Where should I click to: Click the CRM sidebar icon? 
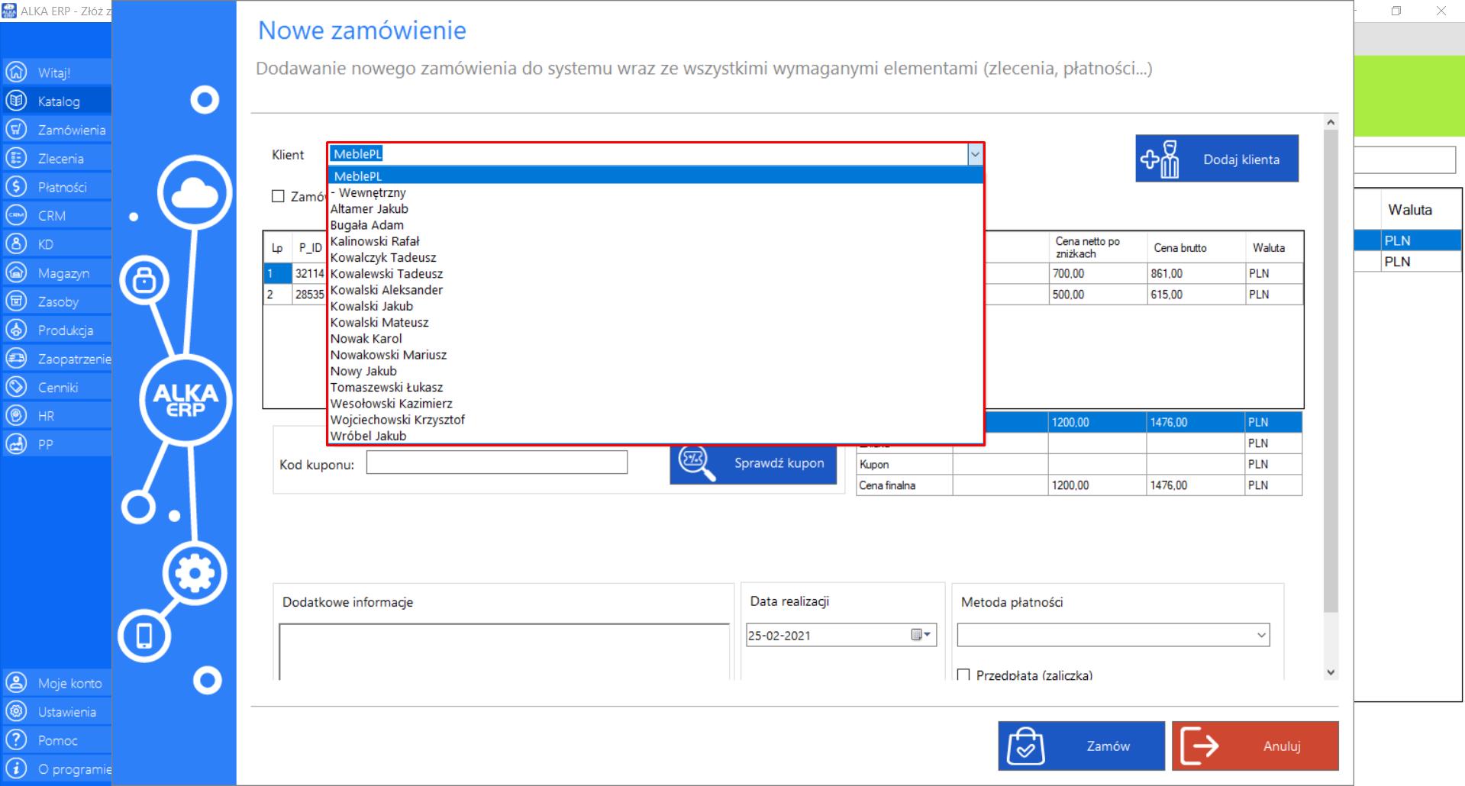tap(16, 215)
